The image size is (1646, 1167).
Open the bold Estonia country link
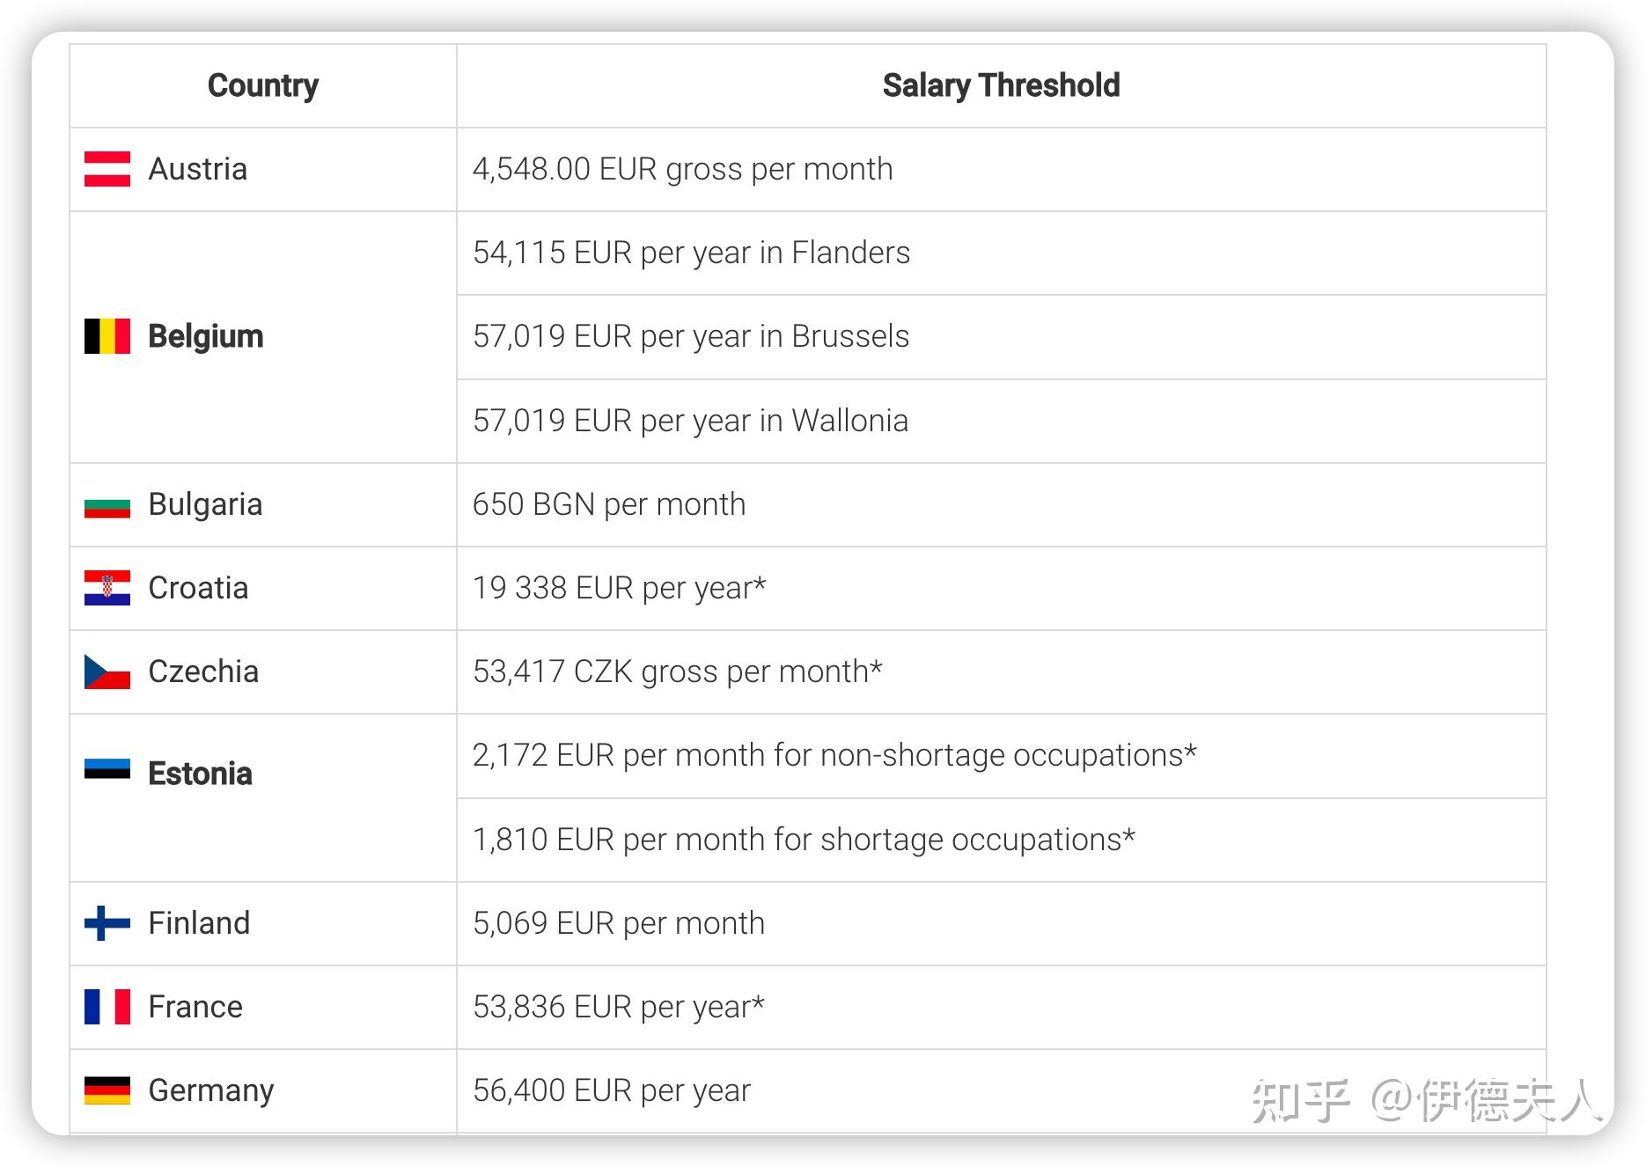tap(200, 774)
